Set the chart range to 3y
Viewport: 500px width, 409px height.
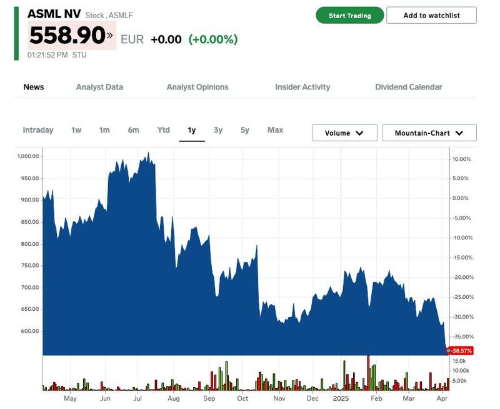[x=218, y=130]
